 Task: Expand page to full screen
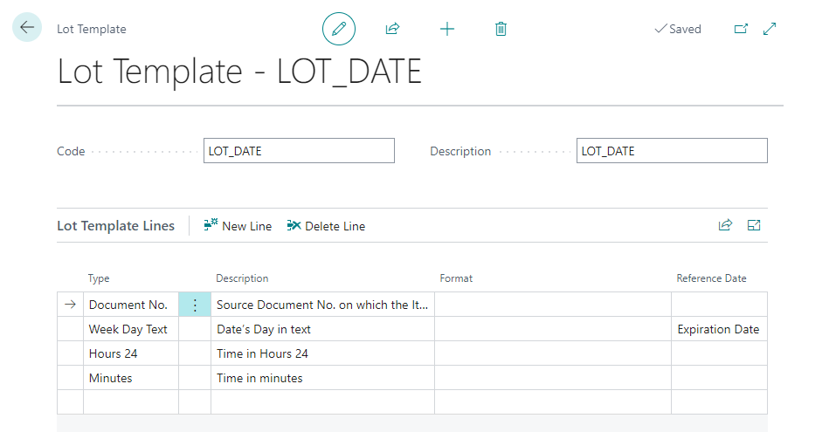tap(770, 29)
